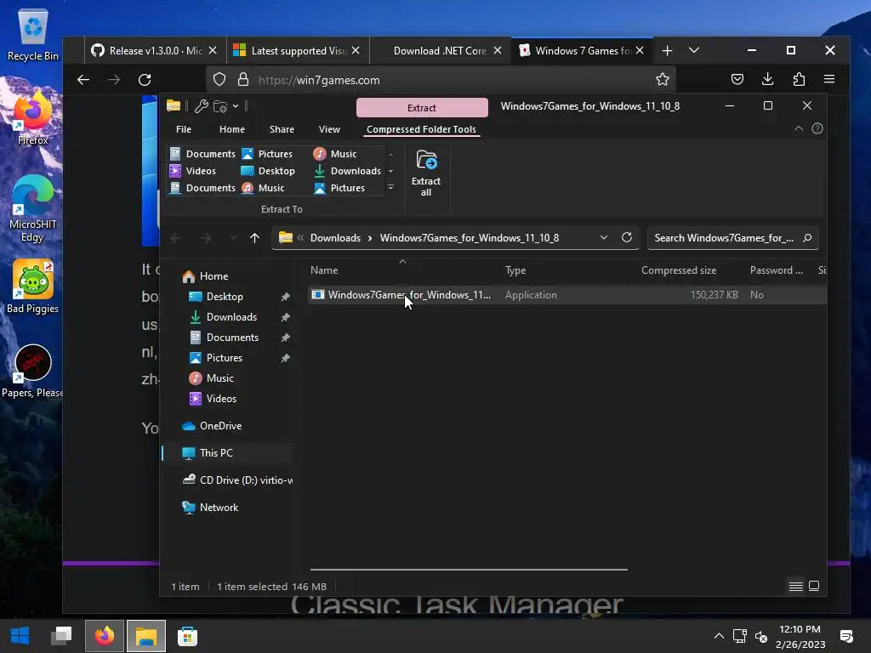Open recent locations dropdown in Explorer

tap(233, 238)
